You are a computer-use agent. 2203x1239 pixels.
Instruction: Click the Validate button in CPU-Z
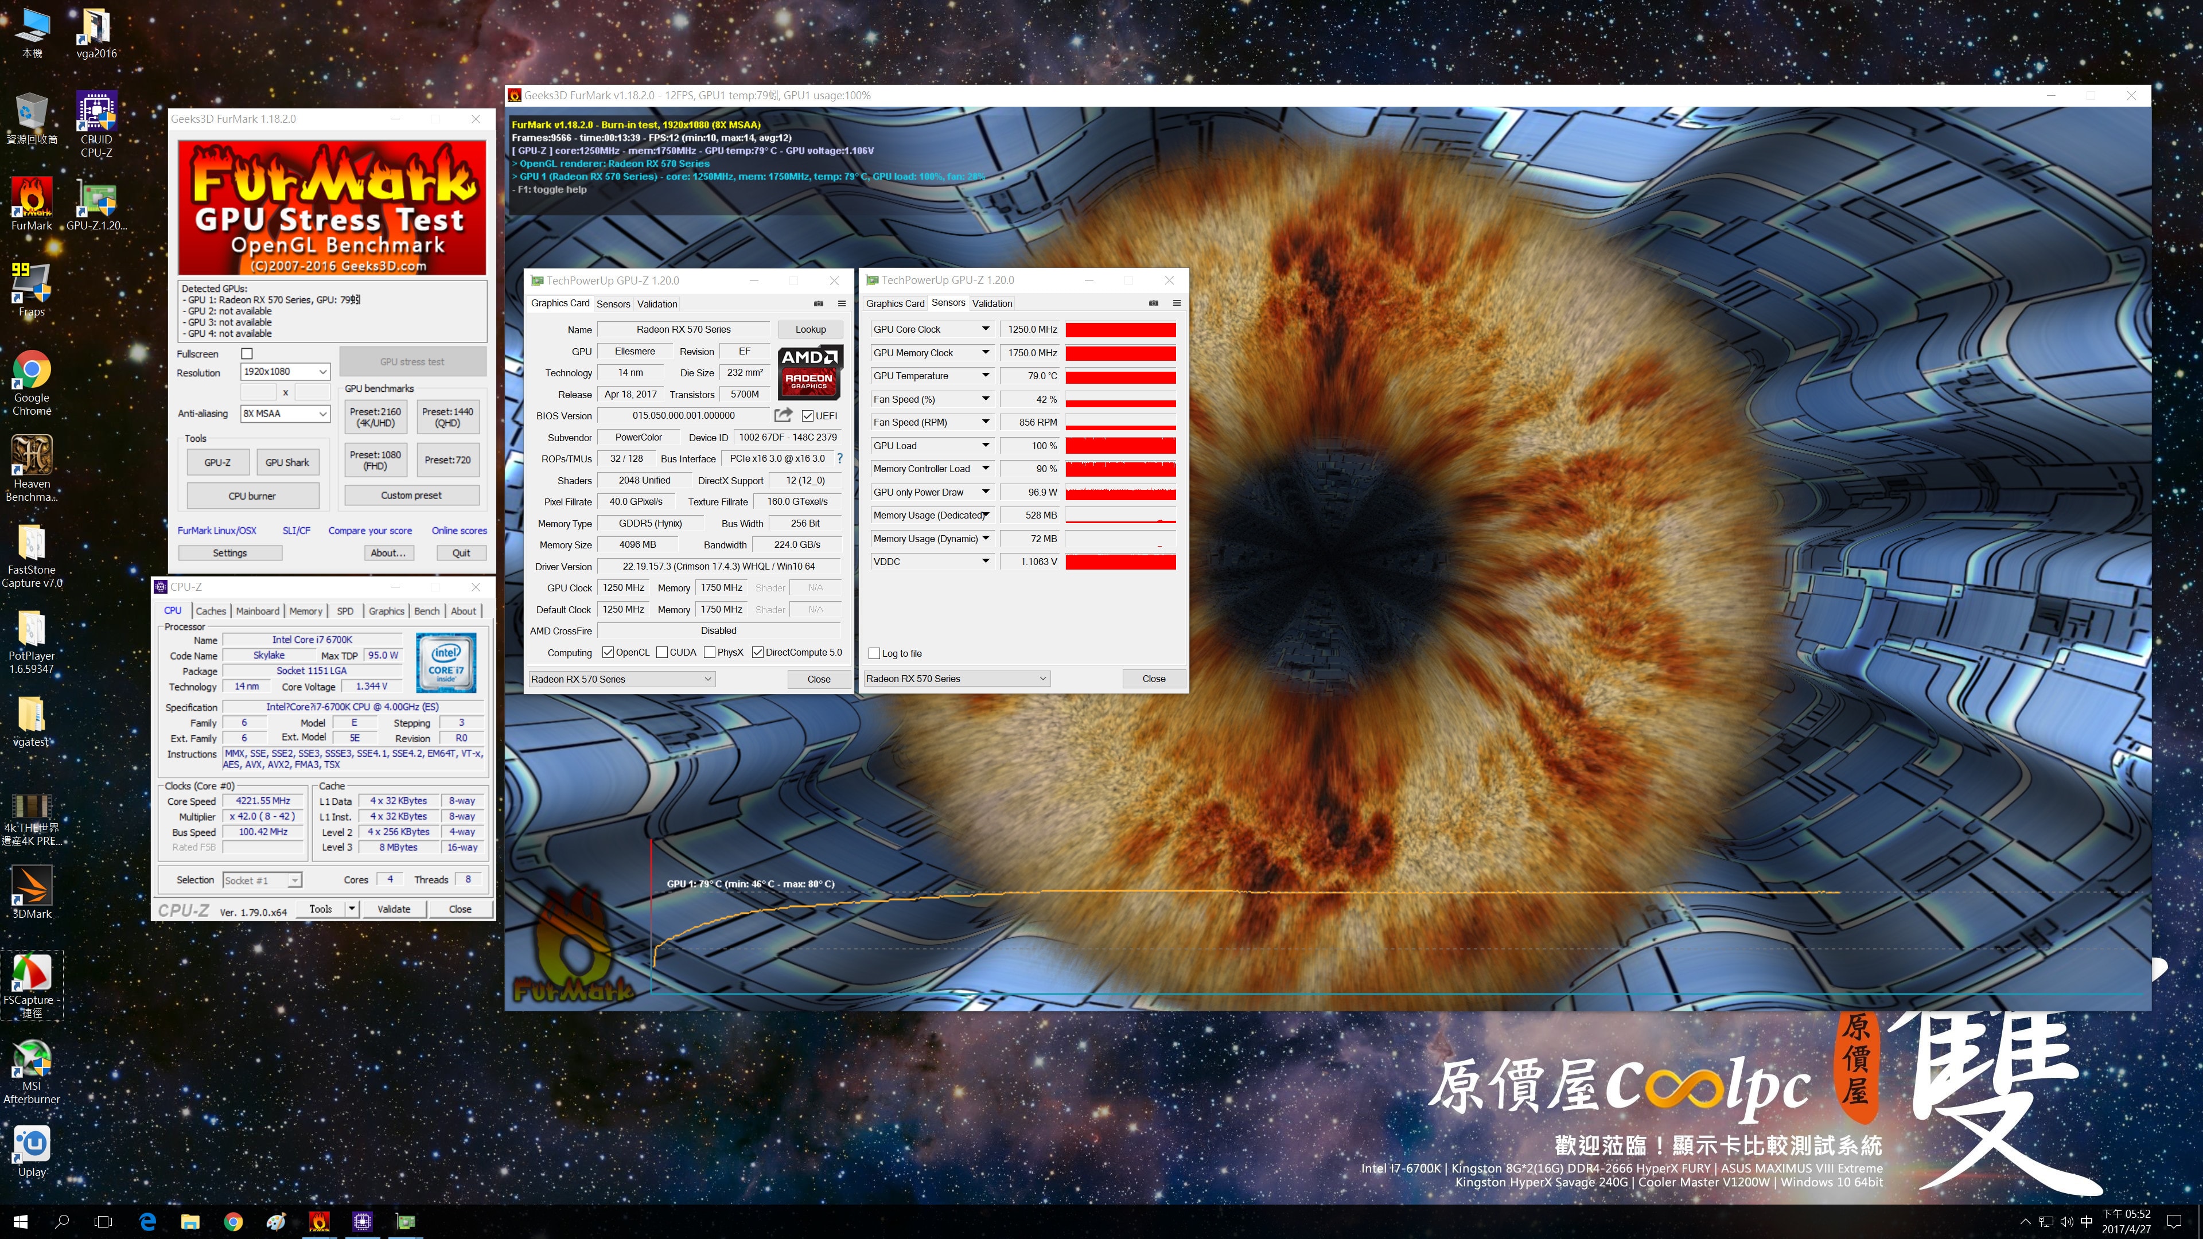[394, 909]
